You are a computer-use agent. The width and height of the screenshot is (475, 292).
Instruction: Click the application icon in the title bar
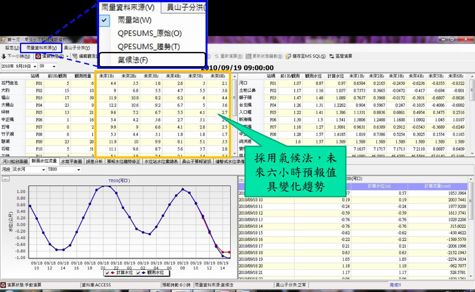click(3, 40)
